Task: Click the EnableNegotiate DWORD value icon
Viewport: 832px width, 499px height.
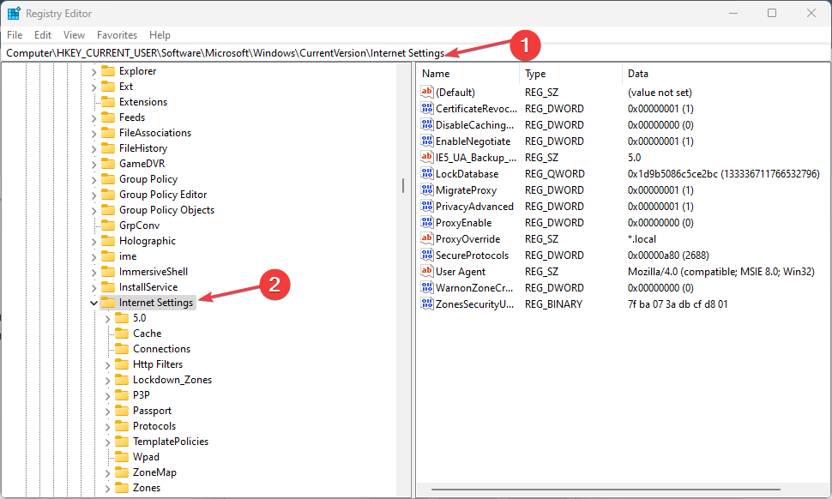Action: [427, 141]
